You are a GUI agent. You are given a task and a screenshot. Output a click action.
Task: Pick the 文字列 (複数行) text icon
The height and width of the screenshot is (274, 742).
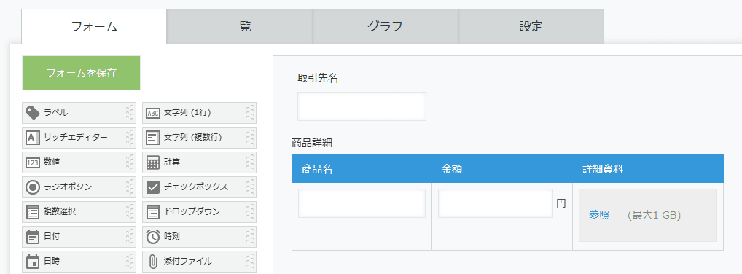point(153,138)
